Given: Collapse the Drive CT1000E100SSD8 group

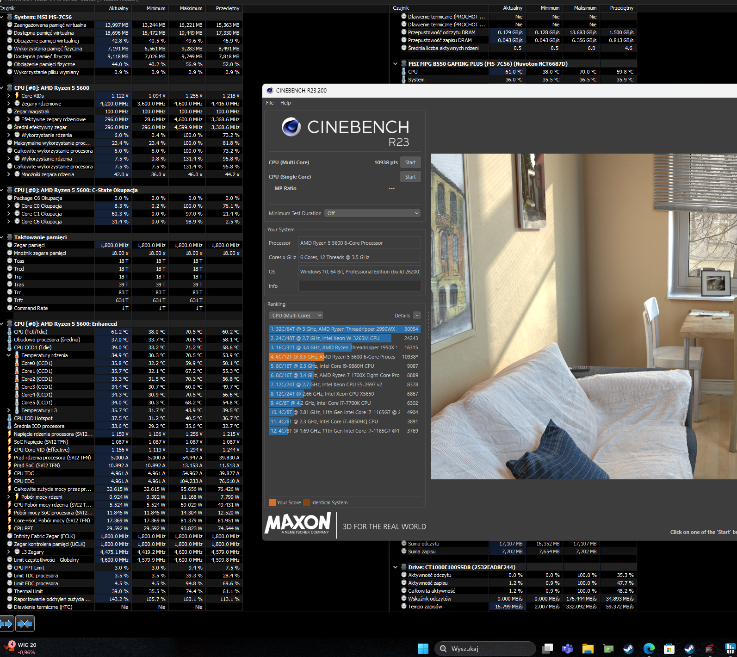Looking at the screenshot, I should click(395, 567).
